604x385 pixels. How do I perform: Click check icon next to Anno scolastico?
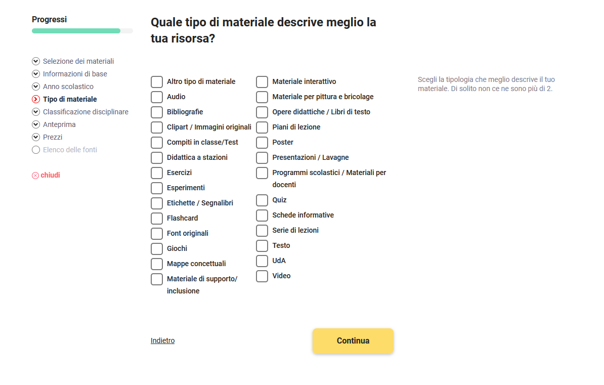point(35,87)
